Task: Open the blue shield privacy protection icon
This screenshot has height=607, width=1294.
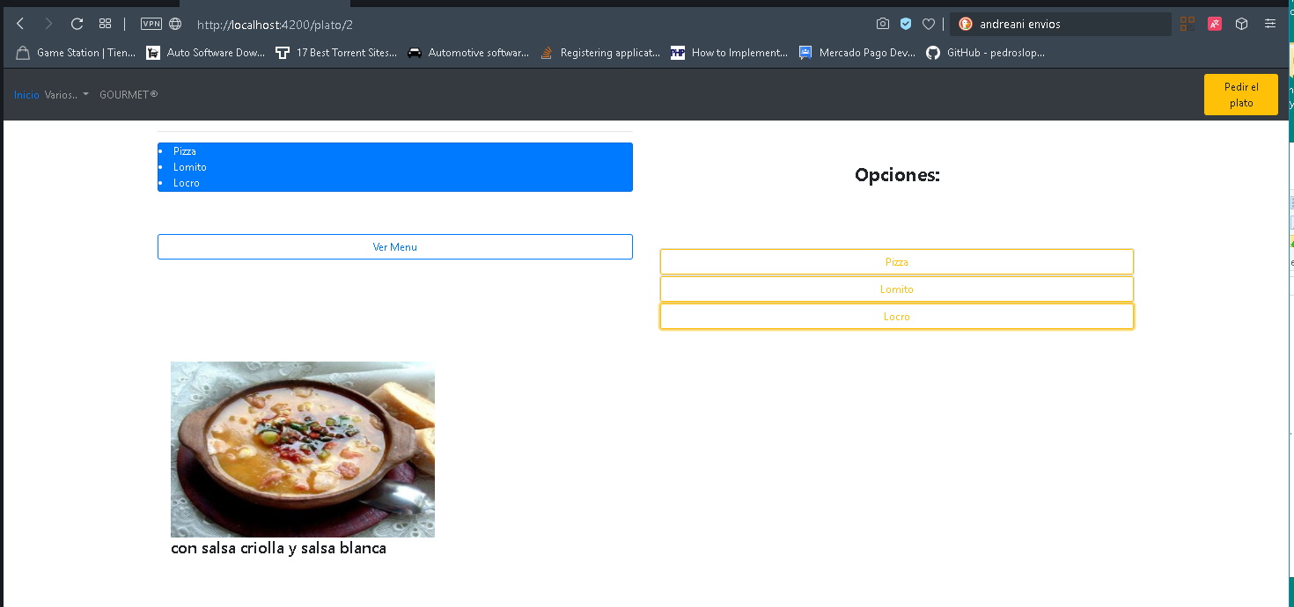Action: click(906, 24)
